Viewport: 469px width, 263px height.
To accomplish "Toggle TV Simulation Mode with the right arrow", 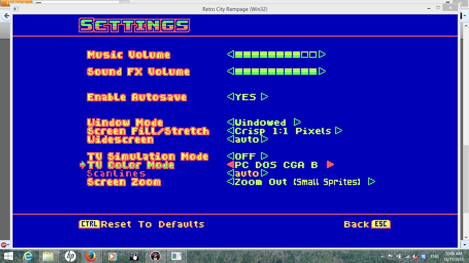I will [x=264, y=156].
